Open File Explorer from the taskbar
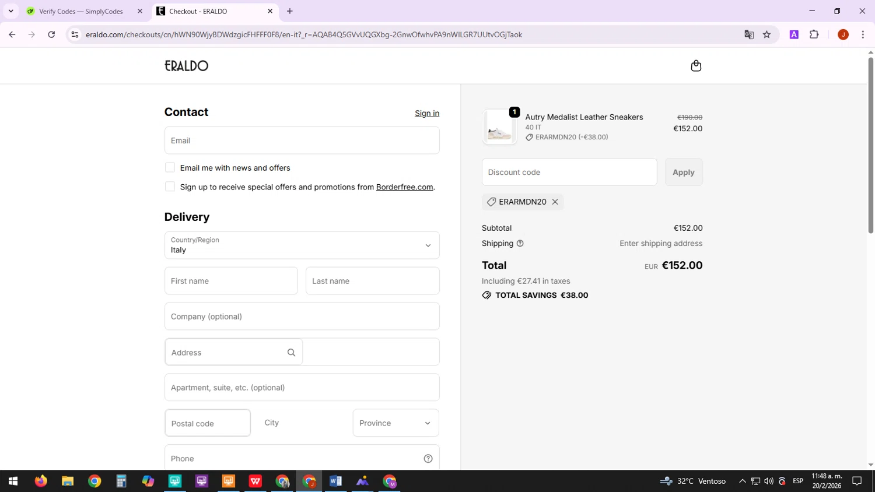This screenshot has width=875, height=492. [68, 482]
